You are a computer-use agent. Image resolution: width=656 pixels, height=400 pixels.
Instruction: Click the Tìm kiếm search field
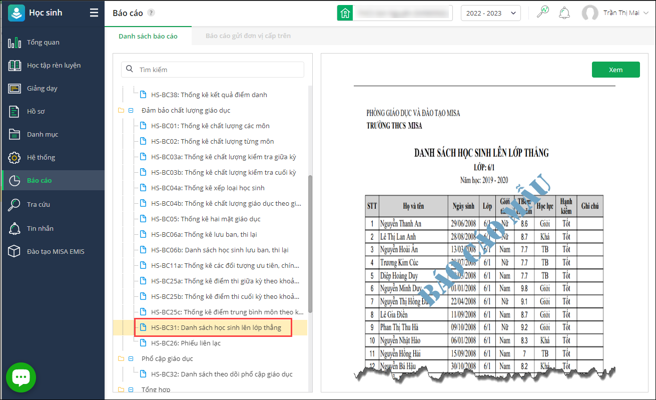click(x=213, y=70)
